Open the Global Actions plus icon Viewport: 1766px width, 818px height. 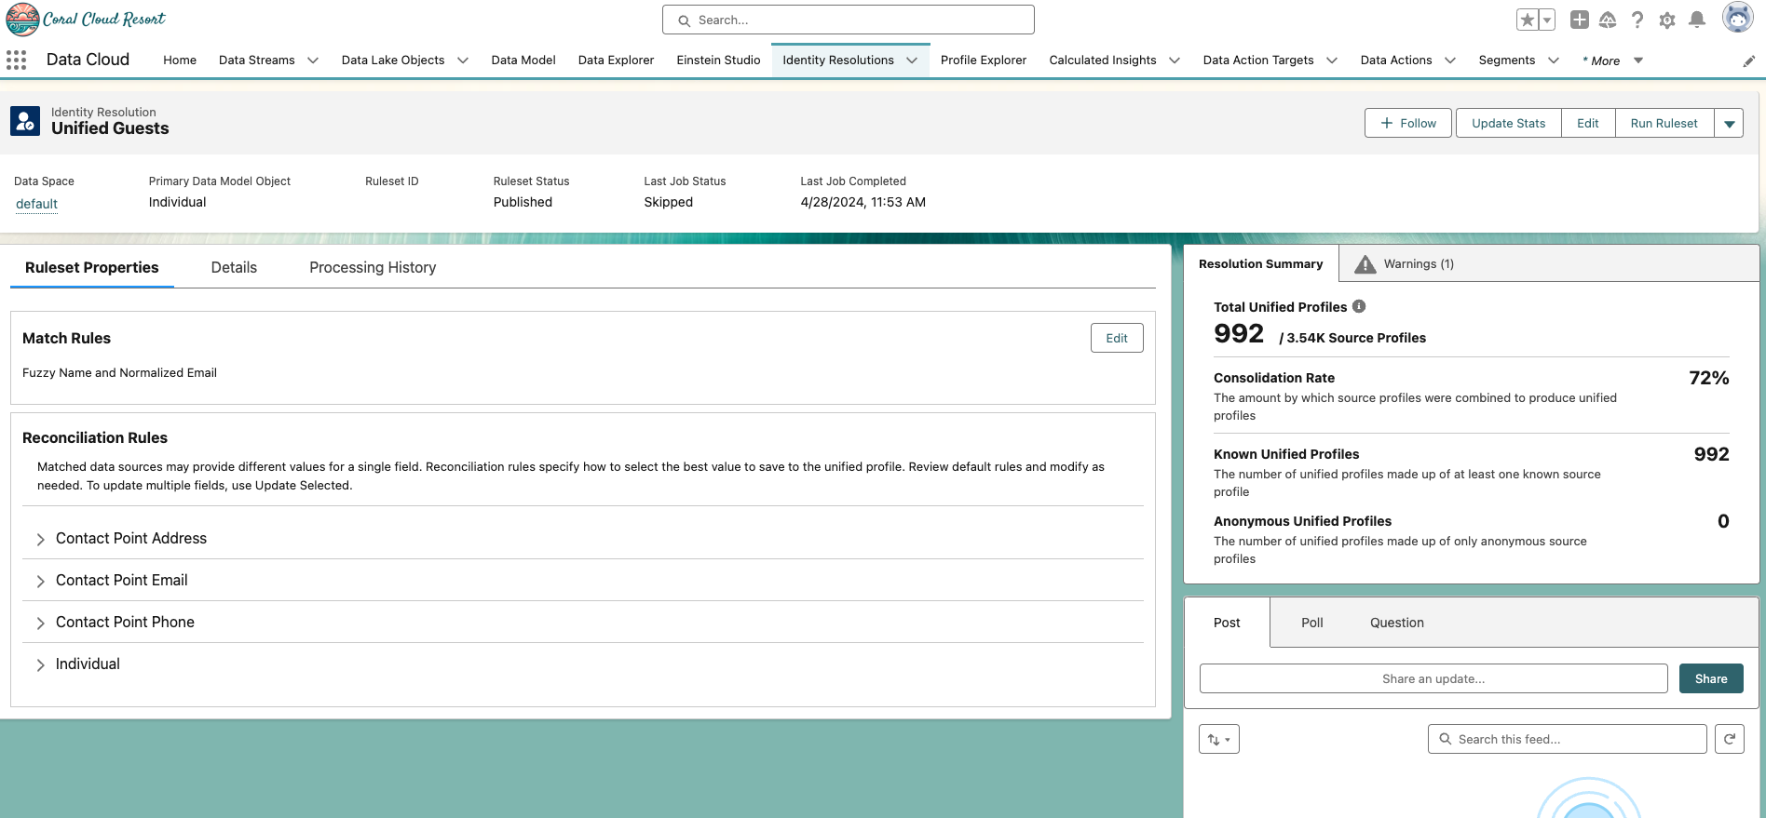[1579, 20]
